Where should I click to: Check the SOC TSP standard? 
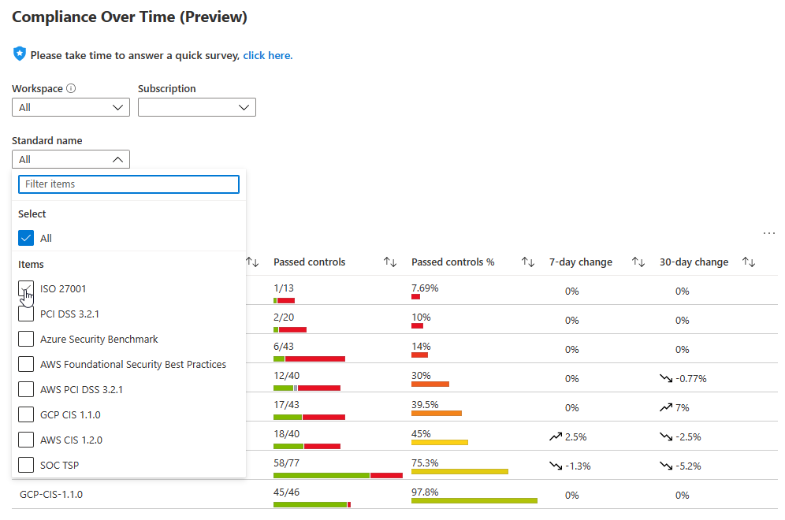(x=24, y=465)
